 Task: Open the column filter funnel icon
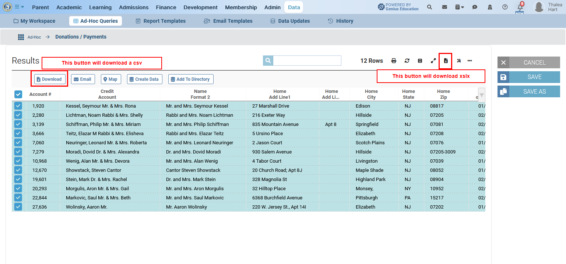click(482, 95)
